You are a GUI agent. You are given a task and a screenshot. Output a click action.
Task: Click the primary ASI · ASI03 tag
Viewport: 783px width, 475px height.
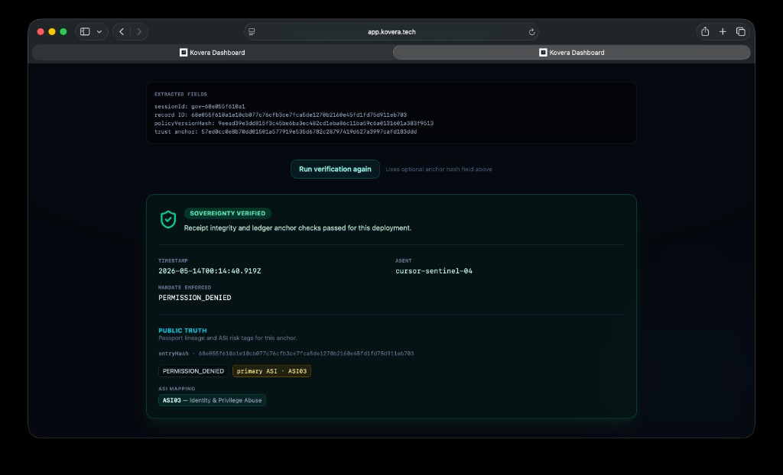[x=271, y=371]
